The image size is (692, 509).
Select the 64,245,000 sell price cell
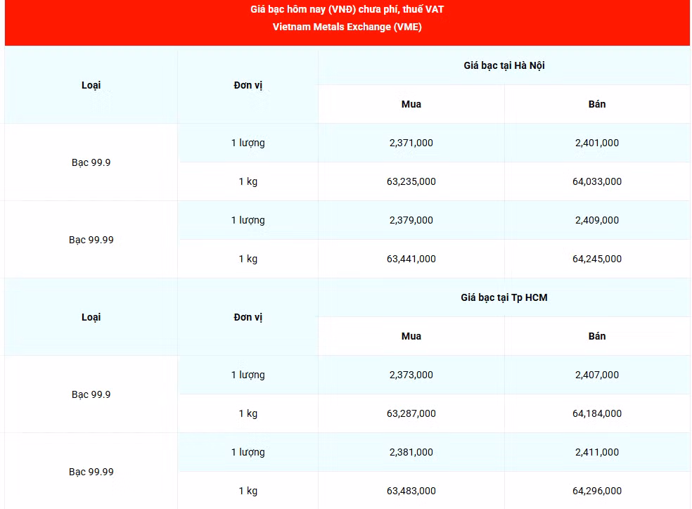tap(597, 259)
